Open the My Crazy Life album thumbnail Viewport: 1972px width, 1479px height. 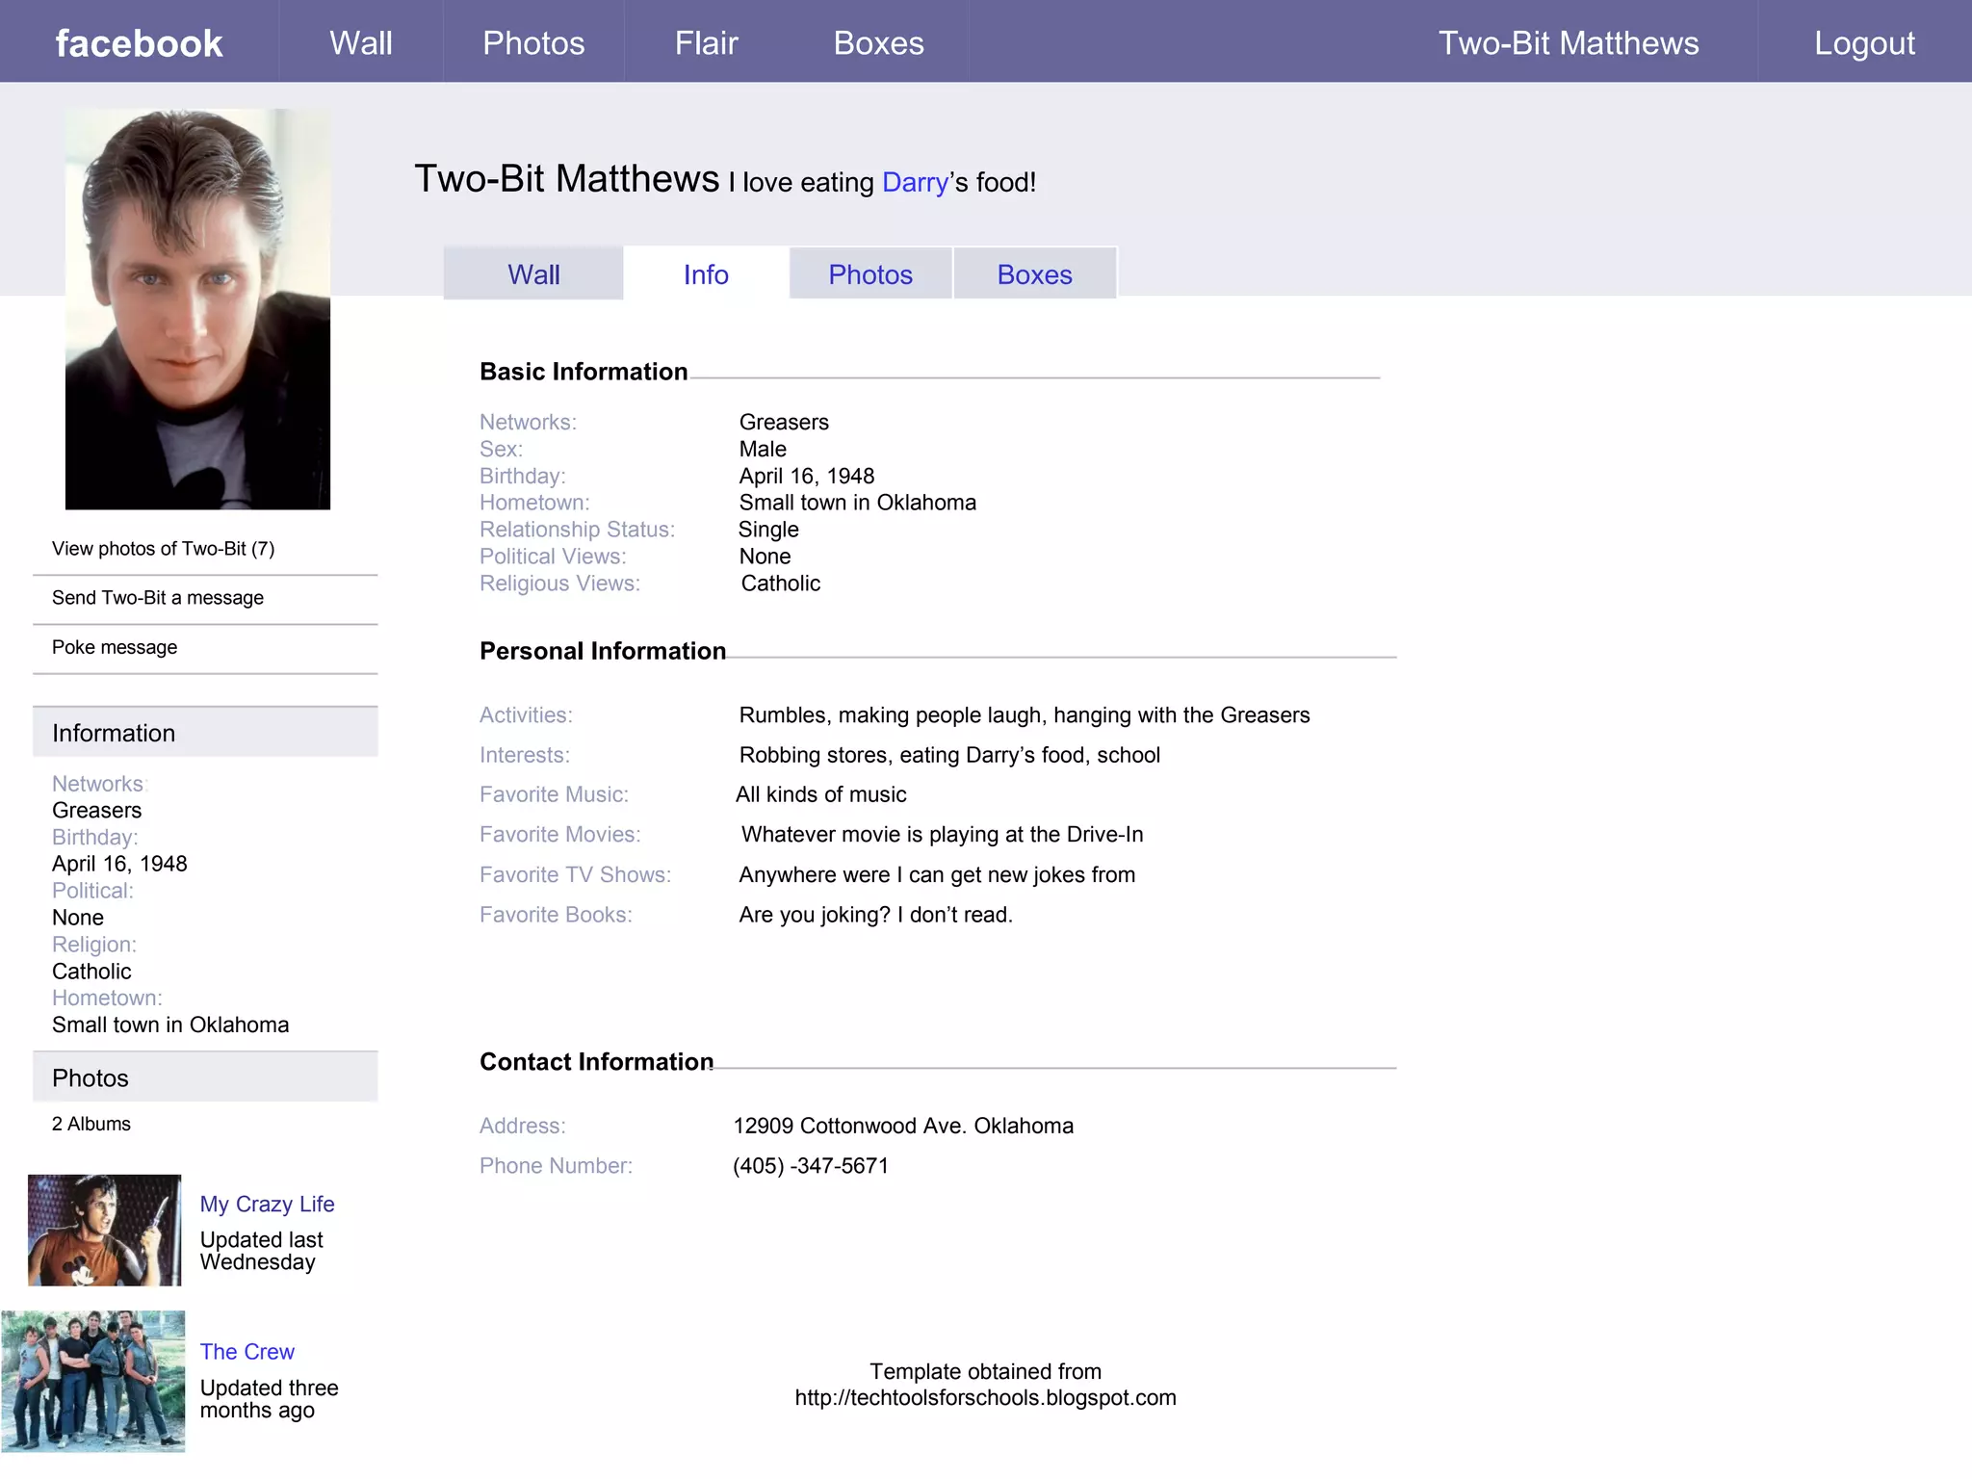[x=104, y=1230]
